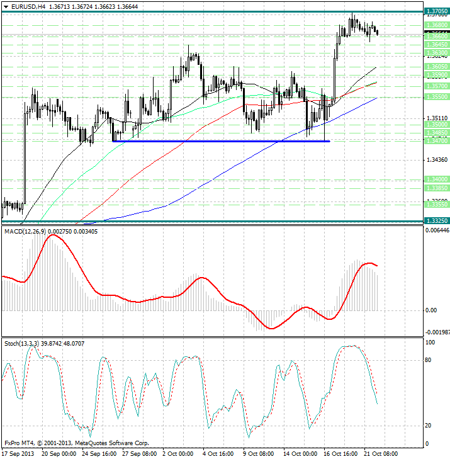The width and height of the screenshot is (450, 459).
Task: Click the 27 Sep 08:00 time label
Action: pyautogui.click(x=139, y=454)
